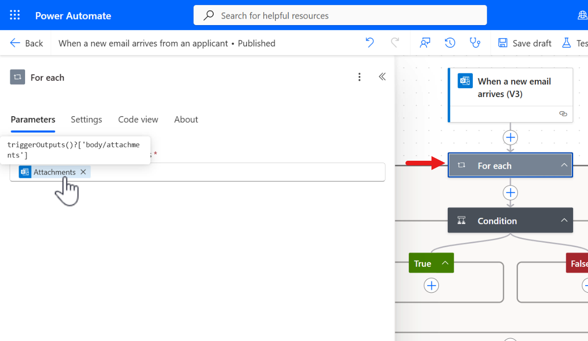Image resolution: width=588 pixels, height=341 pixels.
Task: Open the Code view tab
Action: pyautogui.click(x=138, y=119)
